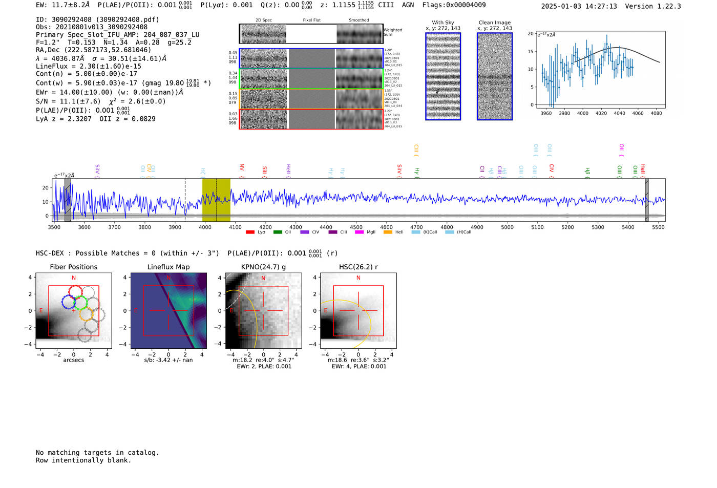Click the (K)CaII light blue legend swatch
Viewport: 717px width, 488px height.
coord(416,232)
